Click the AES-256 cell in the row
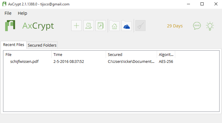 pos(166,62)
